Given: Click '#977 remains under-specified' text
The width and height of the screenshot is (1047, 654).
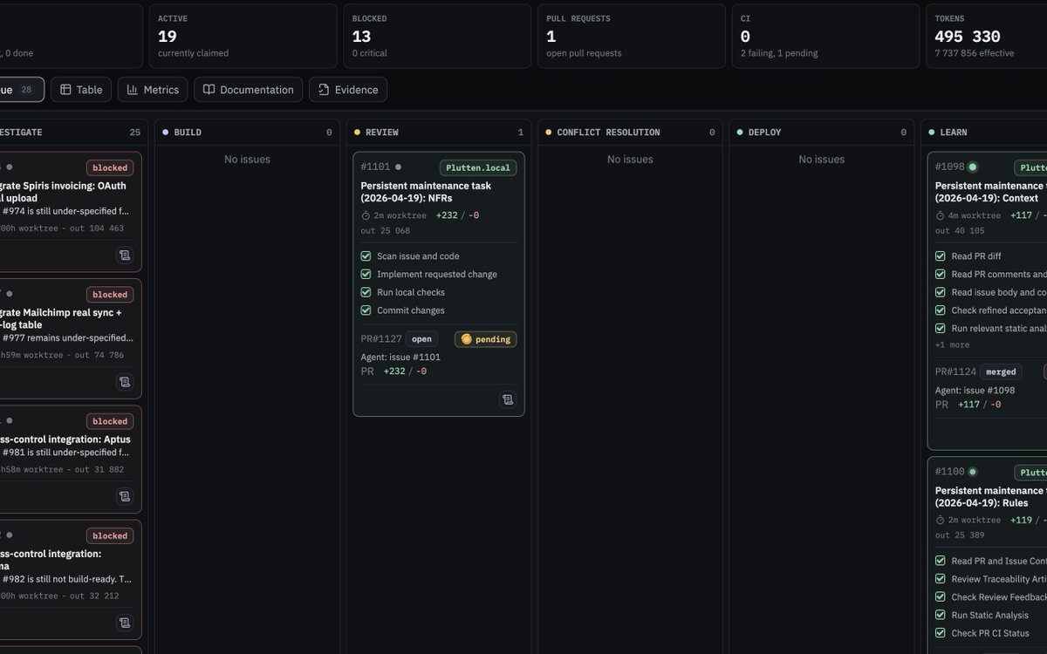Looking at the screenshot, I should pos(67,337).
